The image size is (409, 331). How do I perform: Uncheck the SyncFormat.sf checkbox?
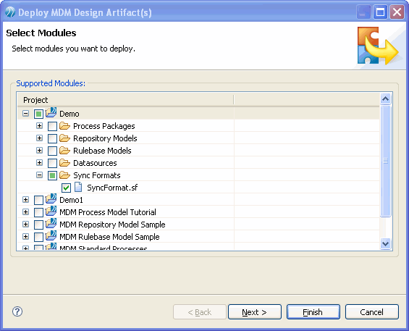[66, 188]
